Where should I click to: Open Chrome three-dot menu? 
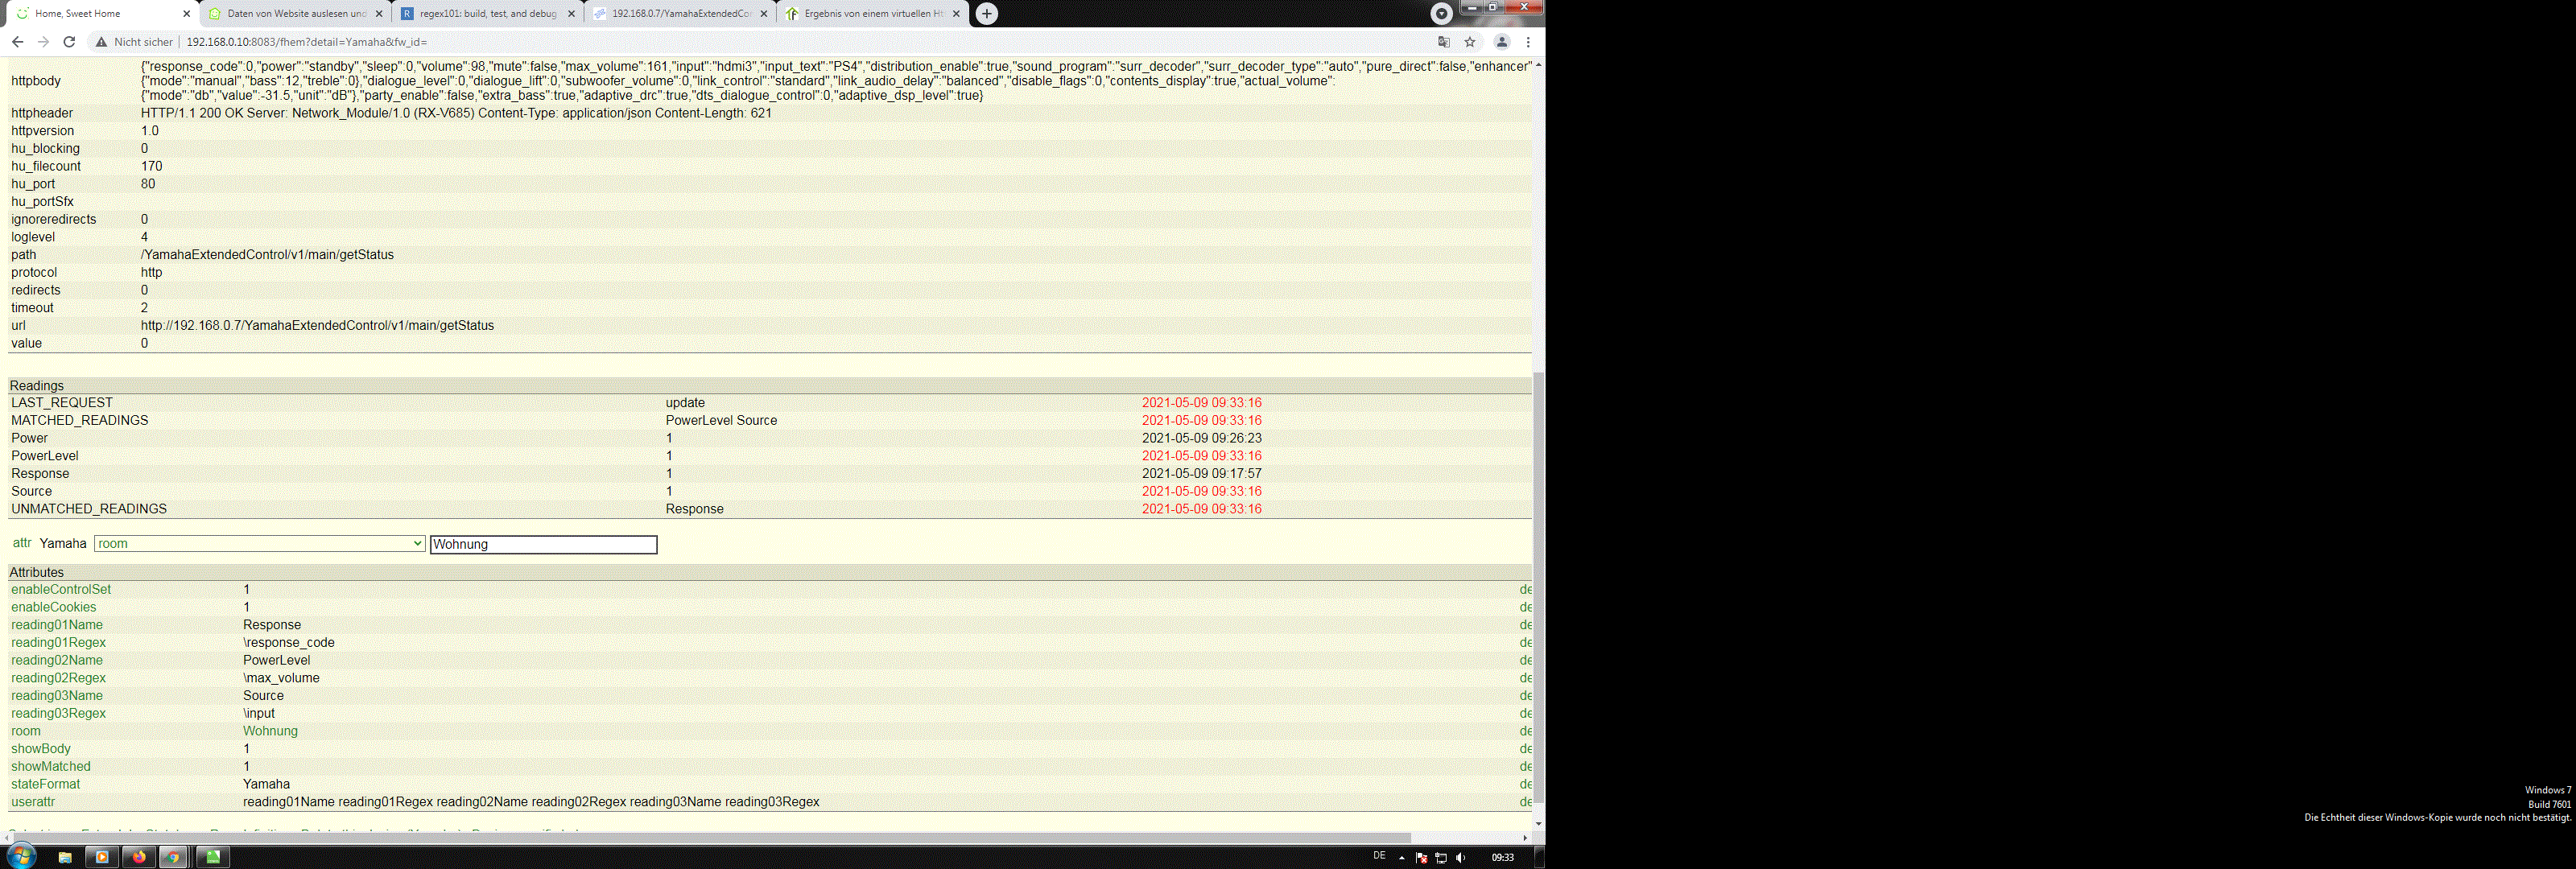[x=1528, y=42]
